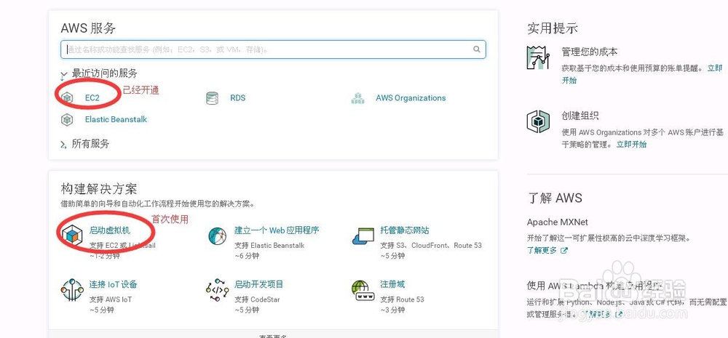This screenshot has height=338, width=728.
Task: Expand the 所有服务 section
Action: point(63,145)
